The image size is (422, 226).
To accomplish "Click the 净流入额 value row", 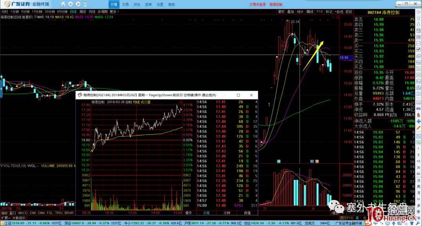I will 384,121.
